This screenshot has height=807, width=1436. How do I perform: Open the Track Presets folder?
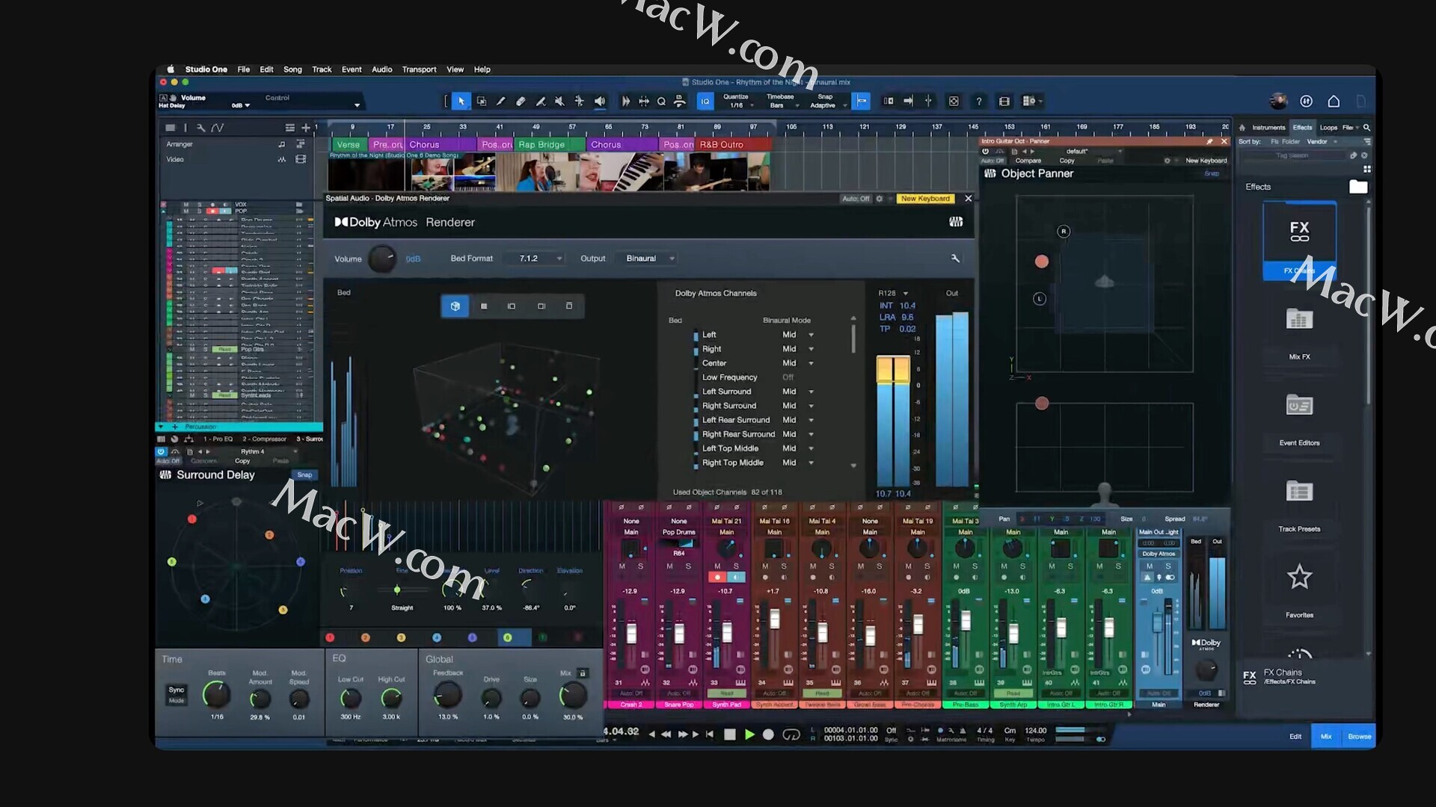pyautogui.click(x=1299, y=504)
